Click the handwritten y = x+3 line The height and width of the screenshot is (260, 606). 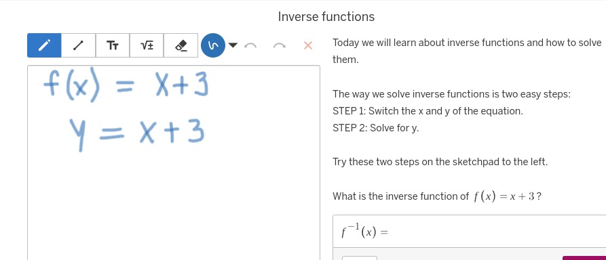click(x=136, y=133)
